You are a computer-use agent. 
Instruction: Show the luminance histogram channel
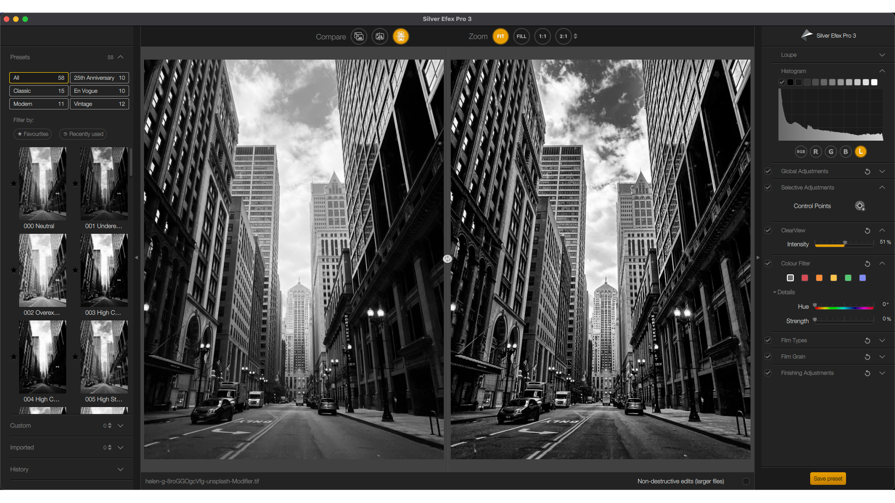(861, 151)
